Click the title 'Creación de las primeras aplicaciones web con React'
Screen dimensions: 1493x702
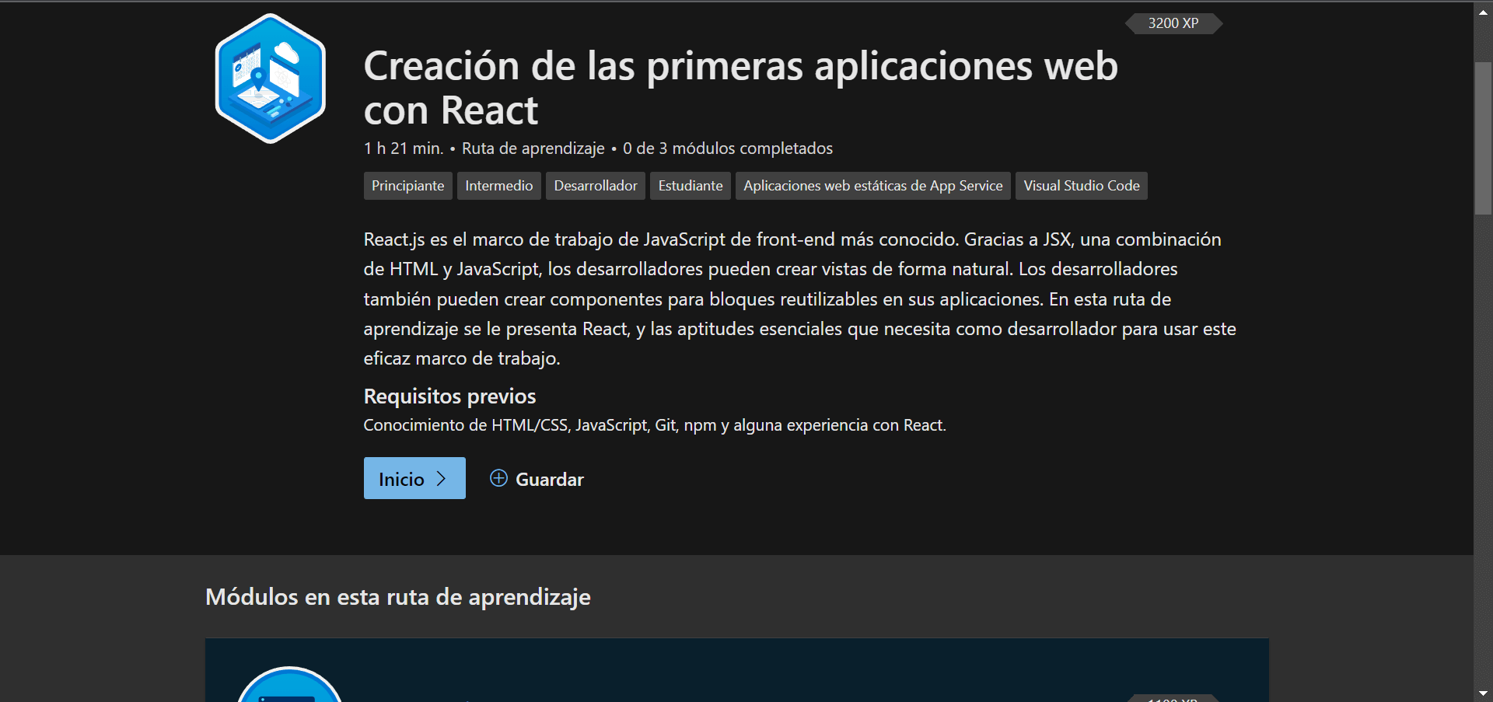[740, 88]
